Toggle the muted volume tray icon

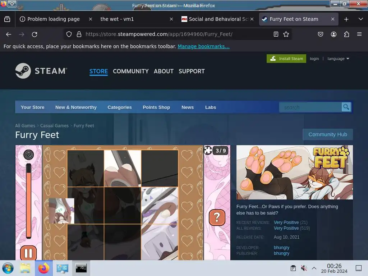point(304,268)
